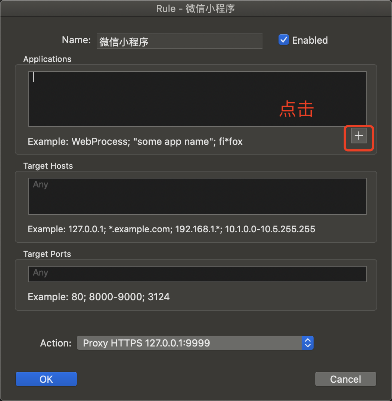Image resolution: width=392 pixels, height=401 pixels.
Task: Open the Action dropdown showing Proxy HTTPS
Action: click(195, 343)
